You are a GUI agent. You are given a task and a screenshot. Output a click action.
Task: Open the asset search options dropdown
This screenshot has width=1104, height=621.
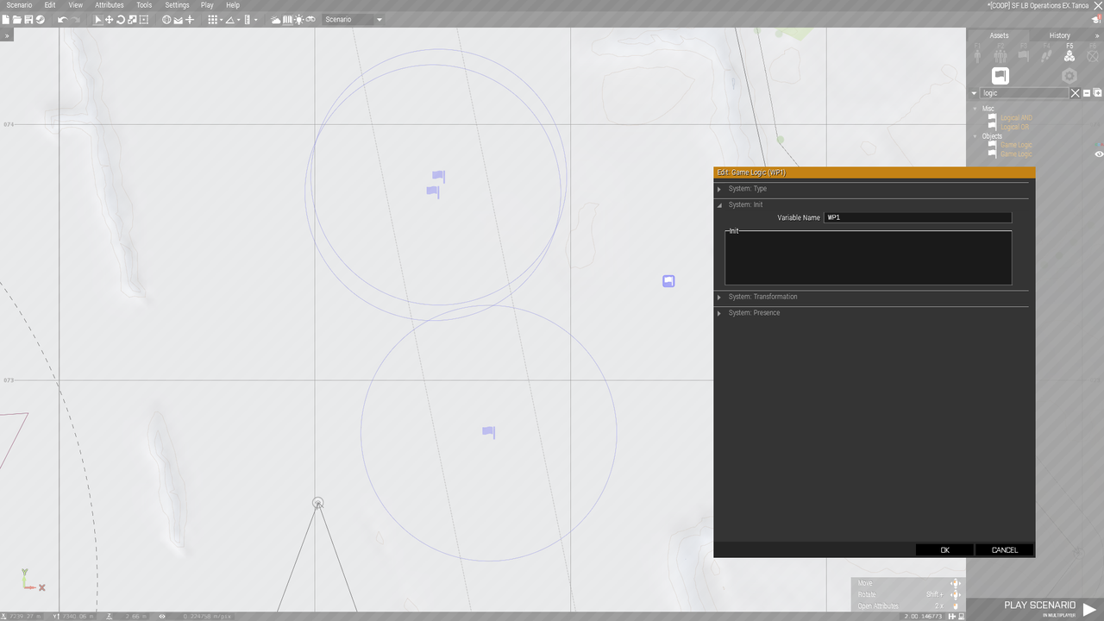tap(974, 93)
